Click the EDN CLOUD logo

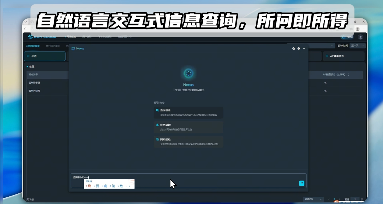click(42, 37)
